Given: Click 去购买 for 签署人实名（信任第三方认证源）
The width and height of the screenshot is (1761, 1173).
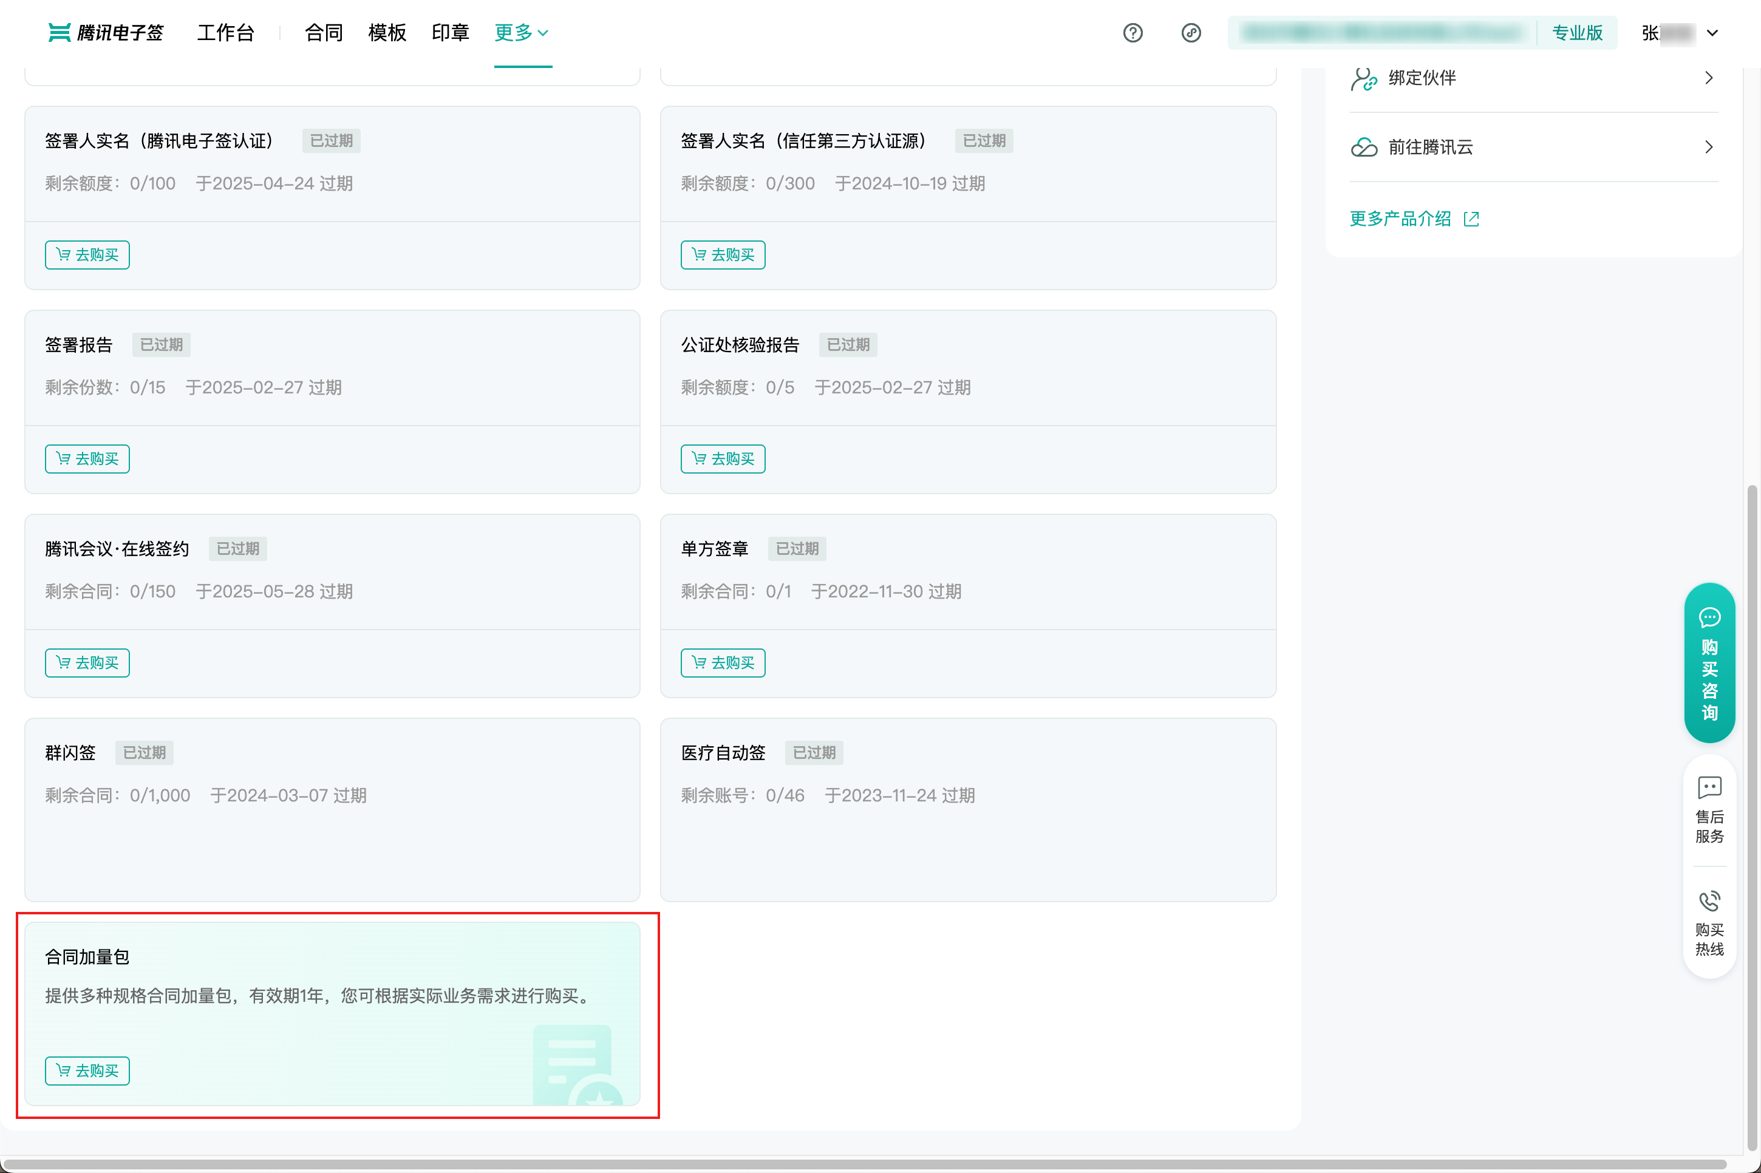Looking at the screenshot, I should (x=723, y=254).
